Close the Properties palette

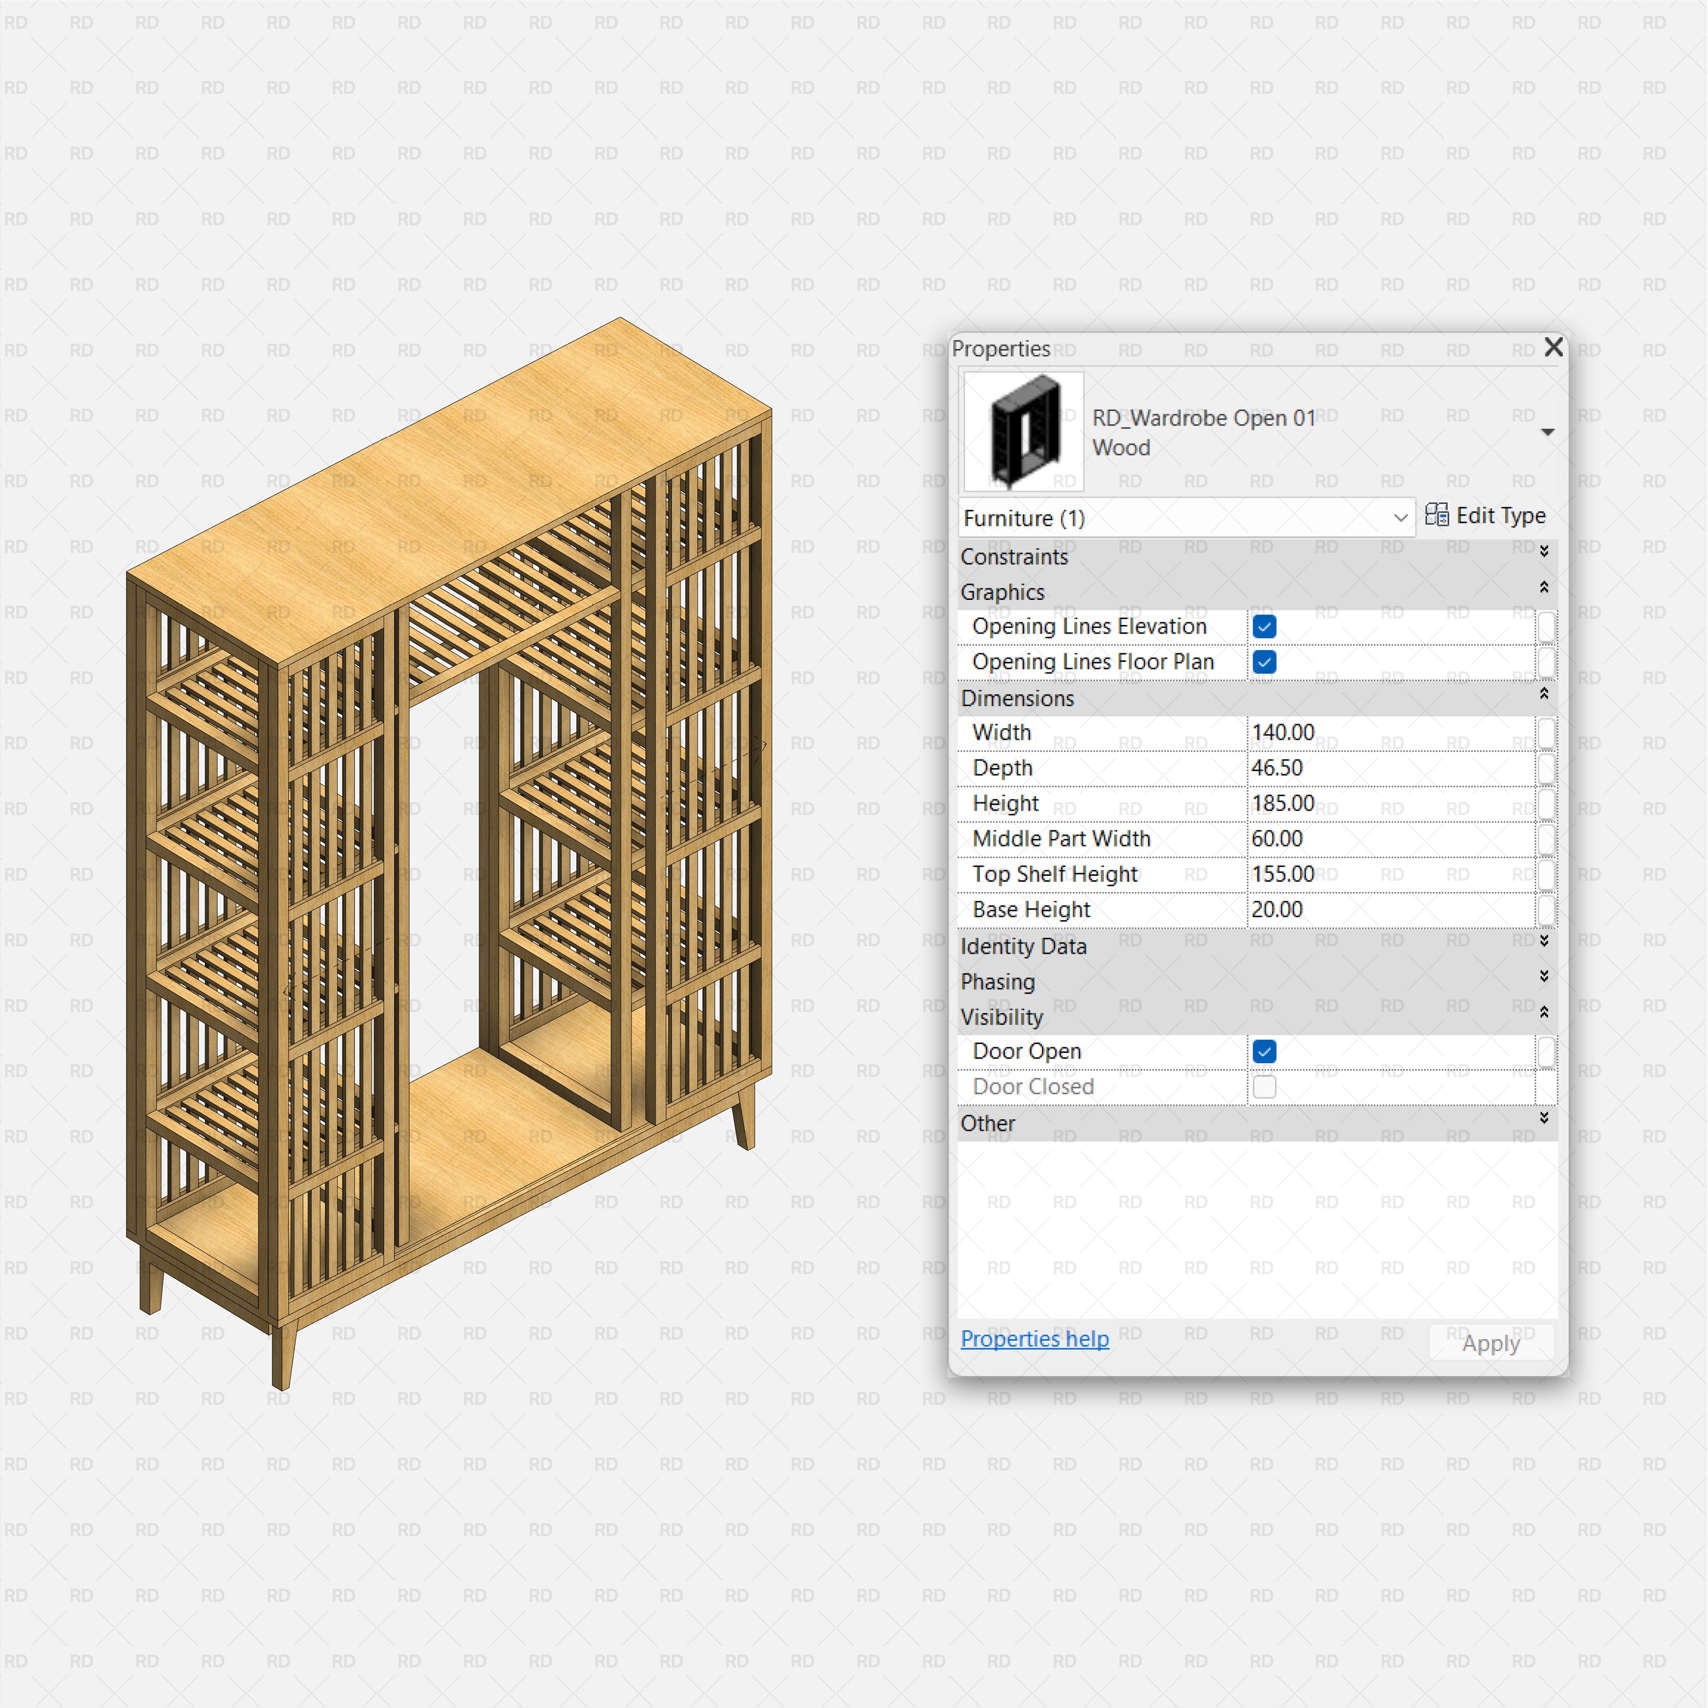point(1553,347)
